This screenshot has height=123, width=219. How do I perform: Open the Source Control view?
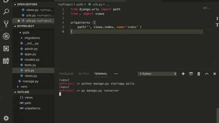tap(6, 24)
